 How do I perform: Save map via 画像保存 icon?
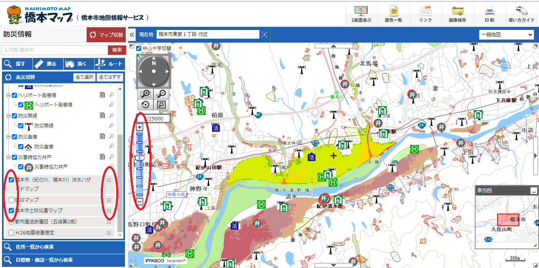click(457, 14)
